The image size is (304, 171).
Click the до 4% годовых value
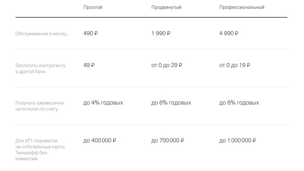pyautogui.click(x=103, y=103)
